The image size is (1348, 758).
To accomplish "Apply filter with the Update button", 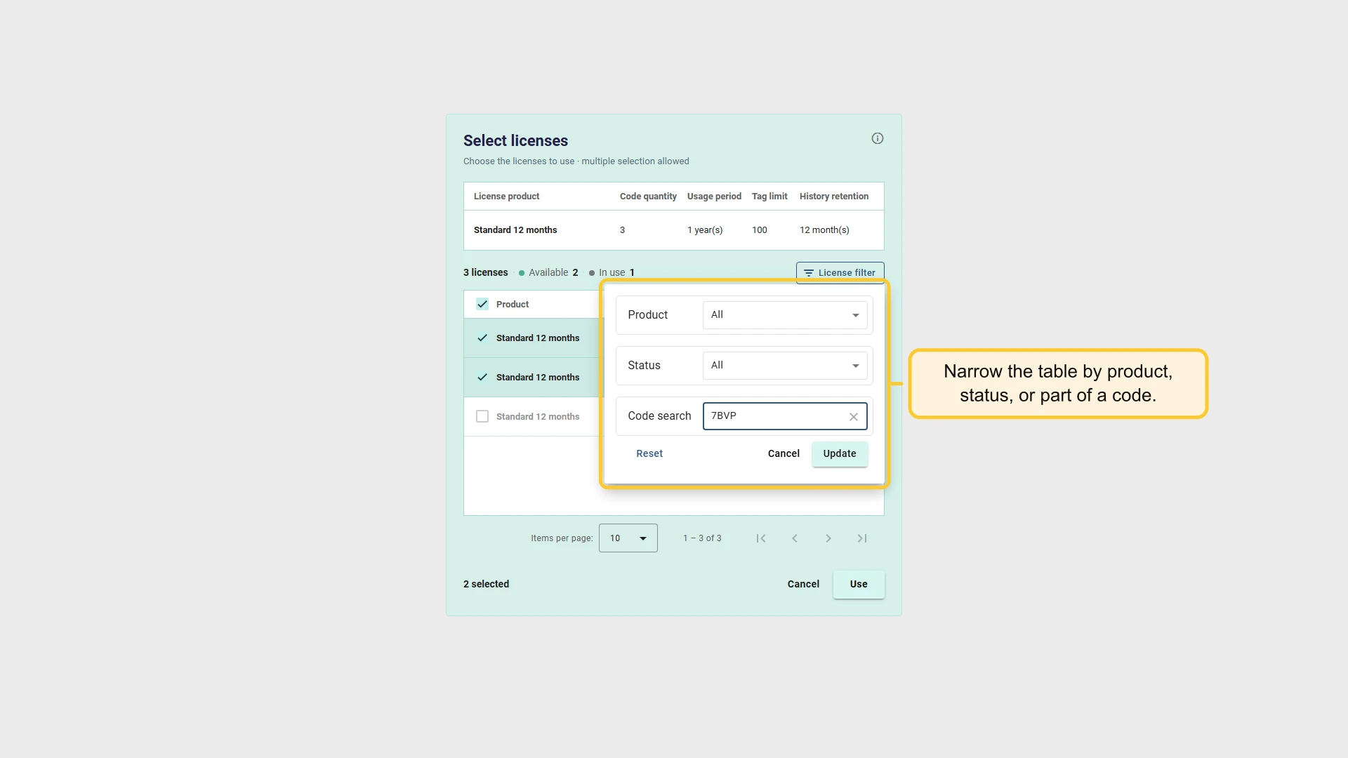I will (x=840, y=453).
